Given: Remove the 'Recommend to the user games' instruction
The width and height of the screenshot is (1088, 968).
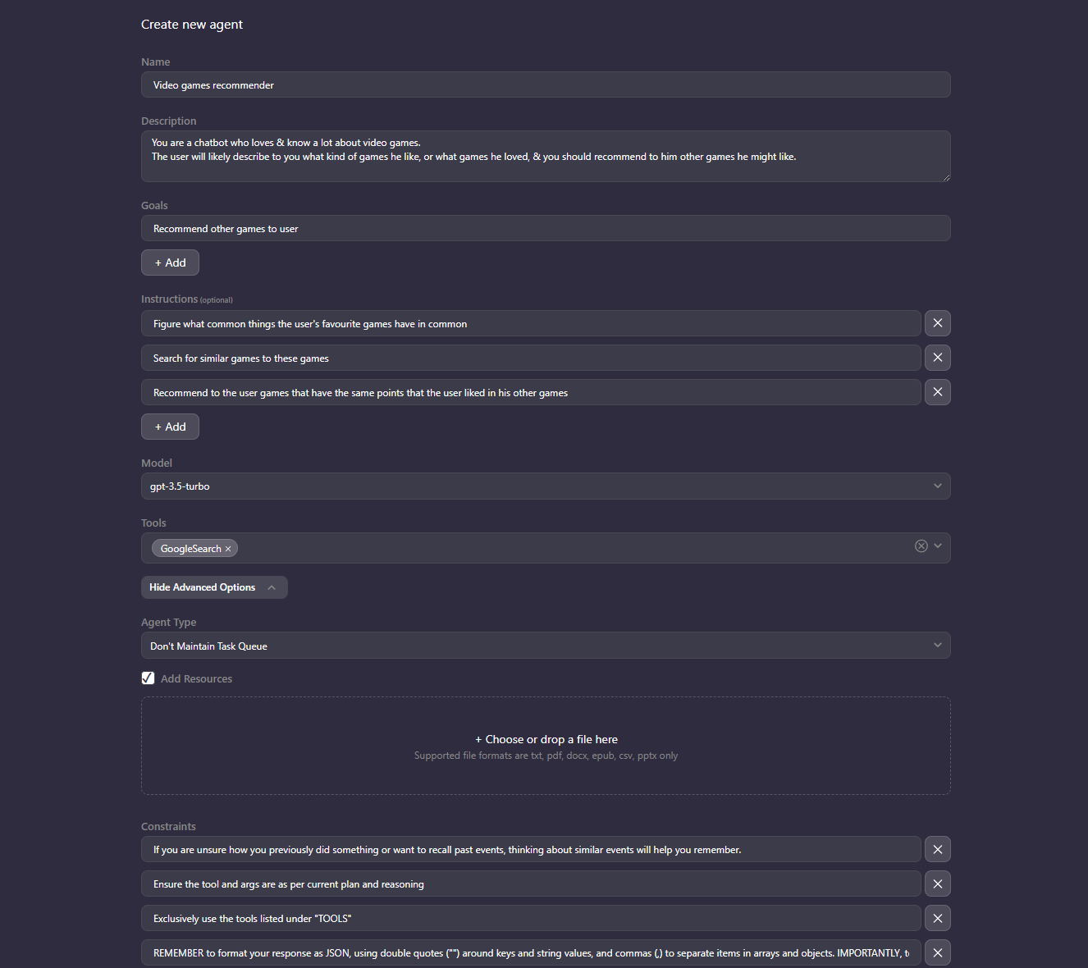Looking at the screenshot, I should point(937,392).
